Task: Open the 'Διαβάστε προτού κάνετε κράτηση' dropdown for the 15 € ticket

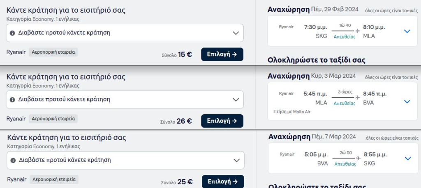Action: [x=125, y=33]
